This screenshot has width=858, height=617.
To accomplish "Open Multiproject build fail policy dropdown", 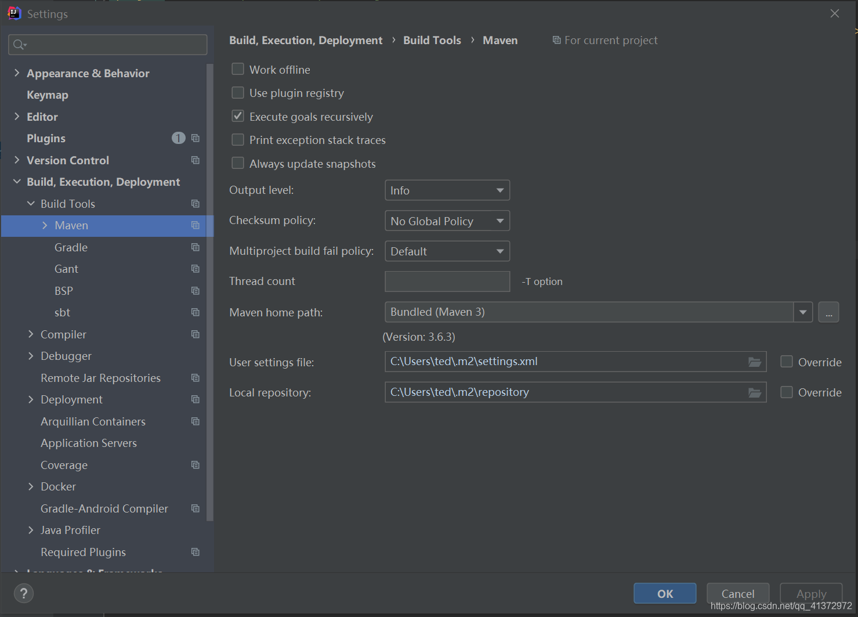I will [447, 251].
